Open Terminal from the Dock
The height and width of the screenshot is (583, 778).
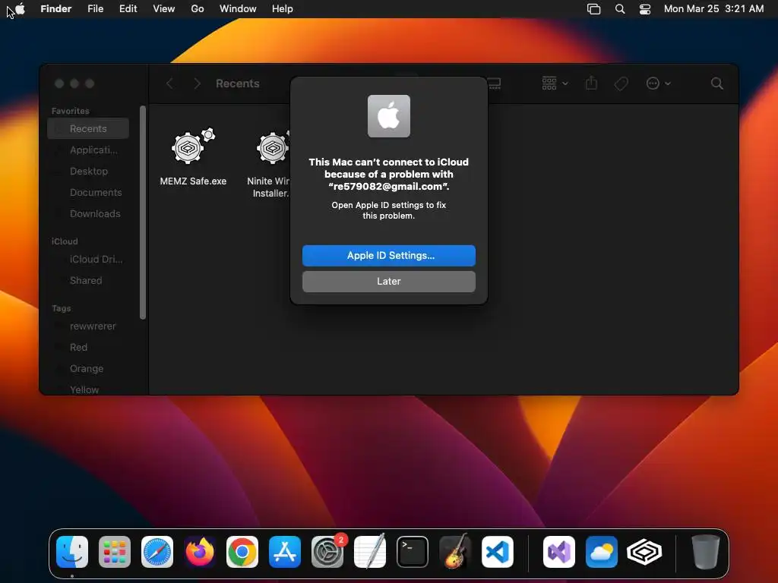[413, 552]
